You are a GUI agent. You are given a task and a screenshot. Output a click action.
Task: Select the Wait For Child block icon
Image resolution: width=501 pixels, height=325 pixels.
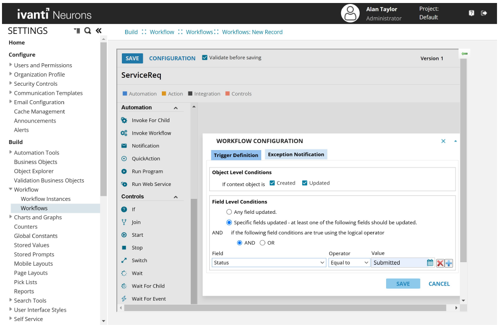(124, 286)
